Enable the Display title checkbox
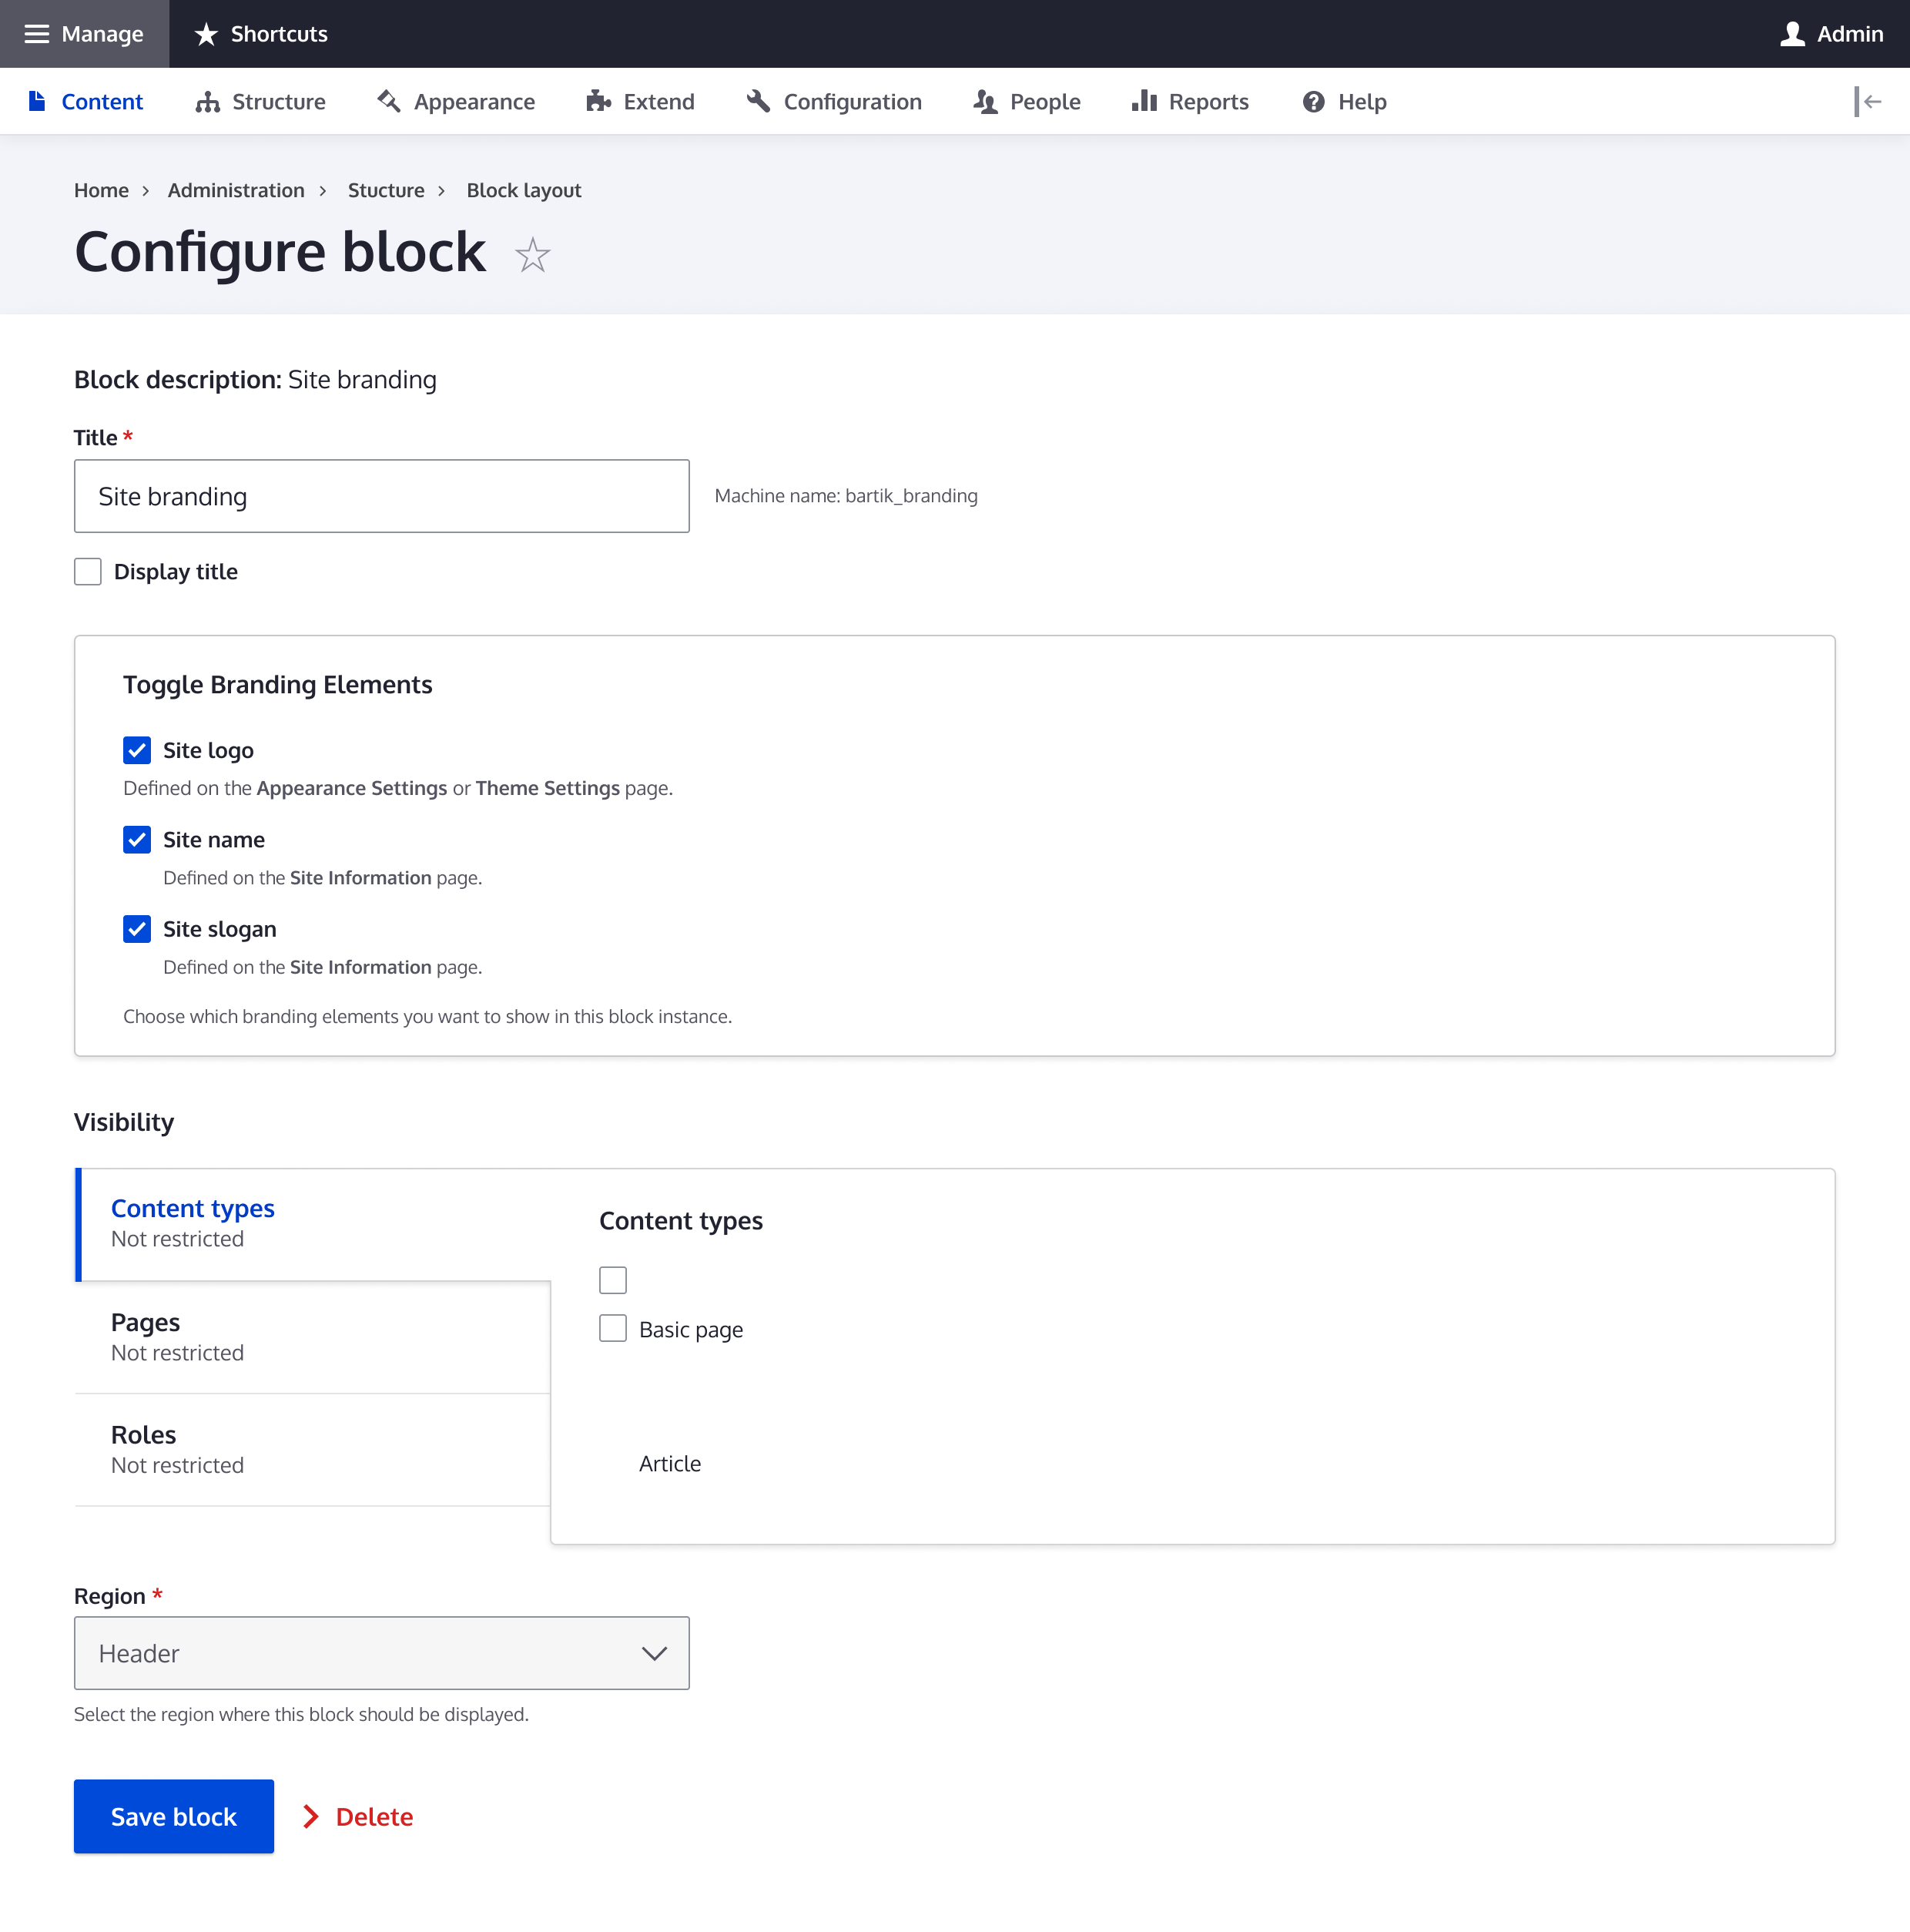The width and height of the screenshot is (1910, 1932). click(x=88, y=571)
